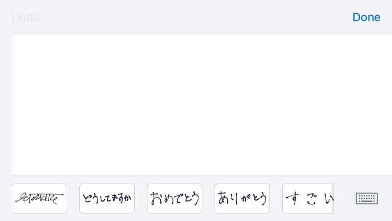
Task: Select the congratulations おめでとう thumbnail
Action: [174, 198]
